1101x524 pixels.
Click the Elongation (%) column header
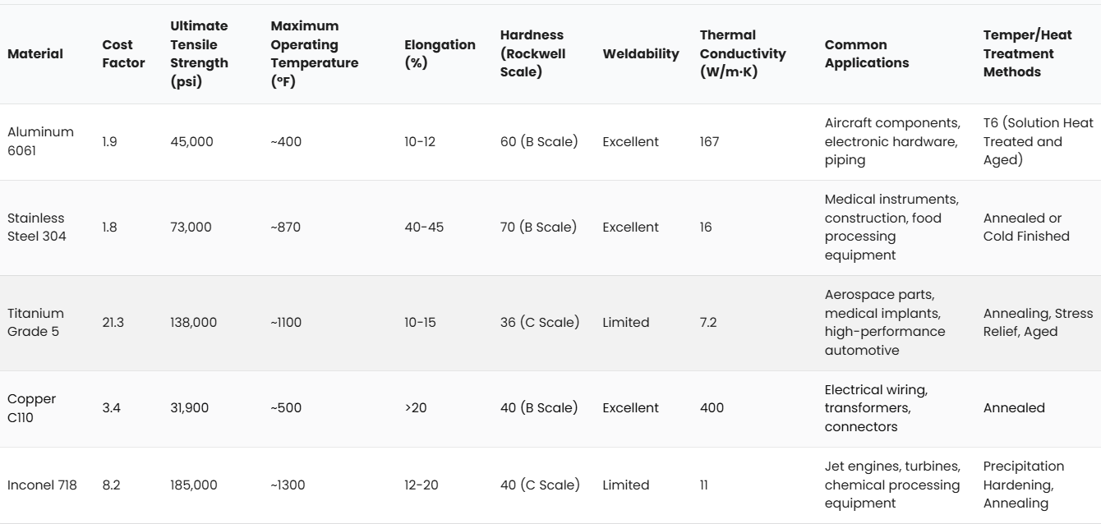(440, 54)
